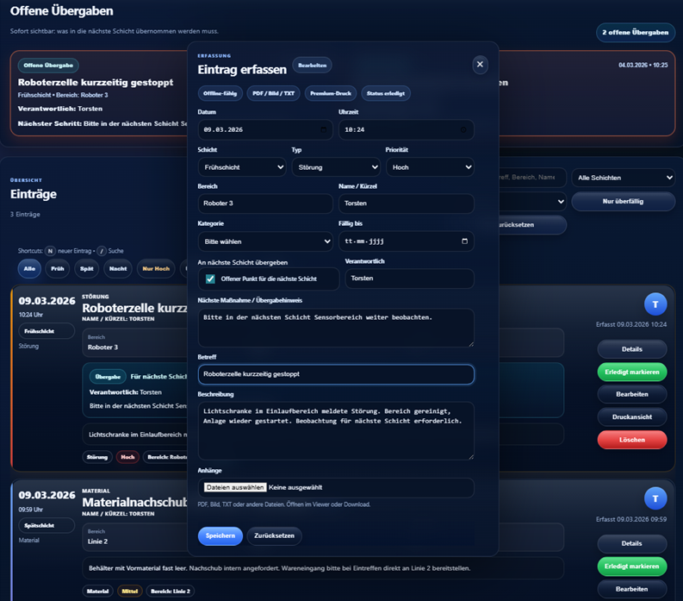Open the Schicht dropdown

(241, 166)
